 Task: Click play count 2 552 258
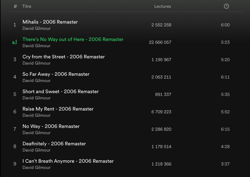(x=161, y=25)
